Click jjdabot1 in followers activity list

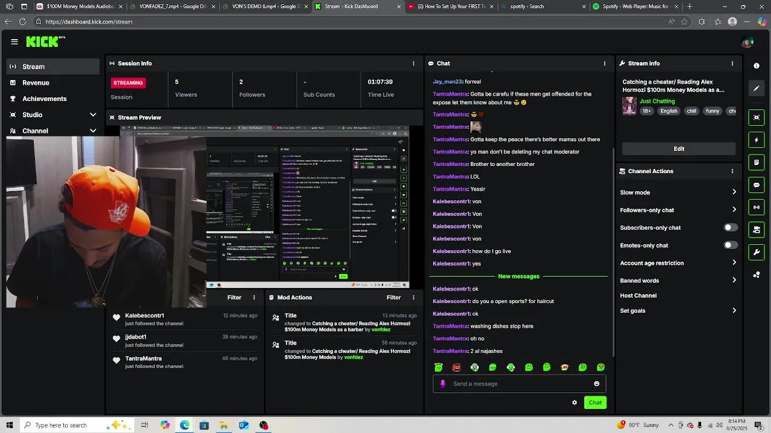point(136,337)
